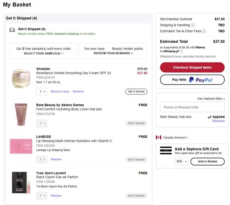Open gift card amount $50 dropdown
This screenshot has height=205, width=230.
point(181,161)
